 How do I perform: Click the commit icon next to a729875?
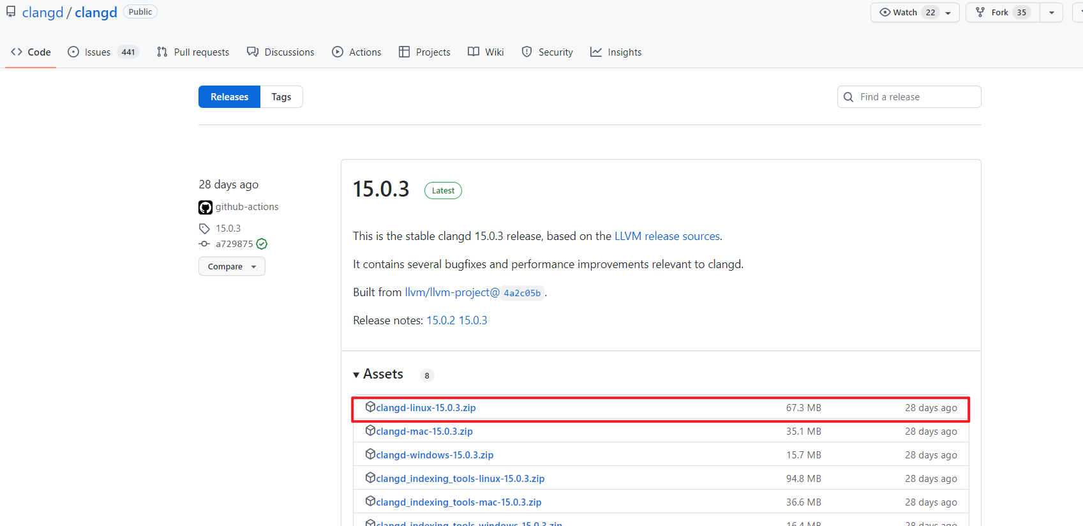[204, 244]
